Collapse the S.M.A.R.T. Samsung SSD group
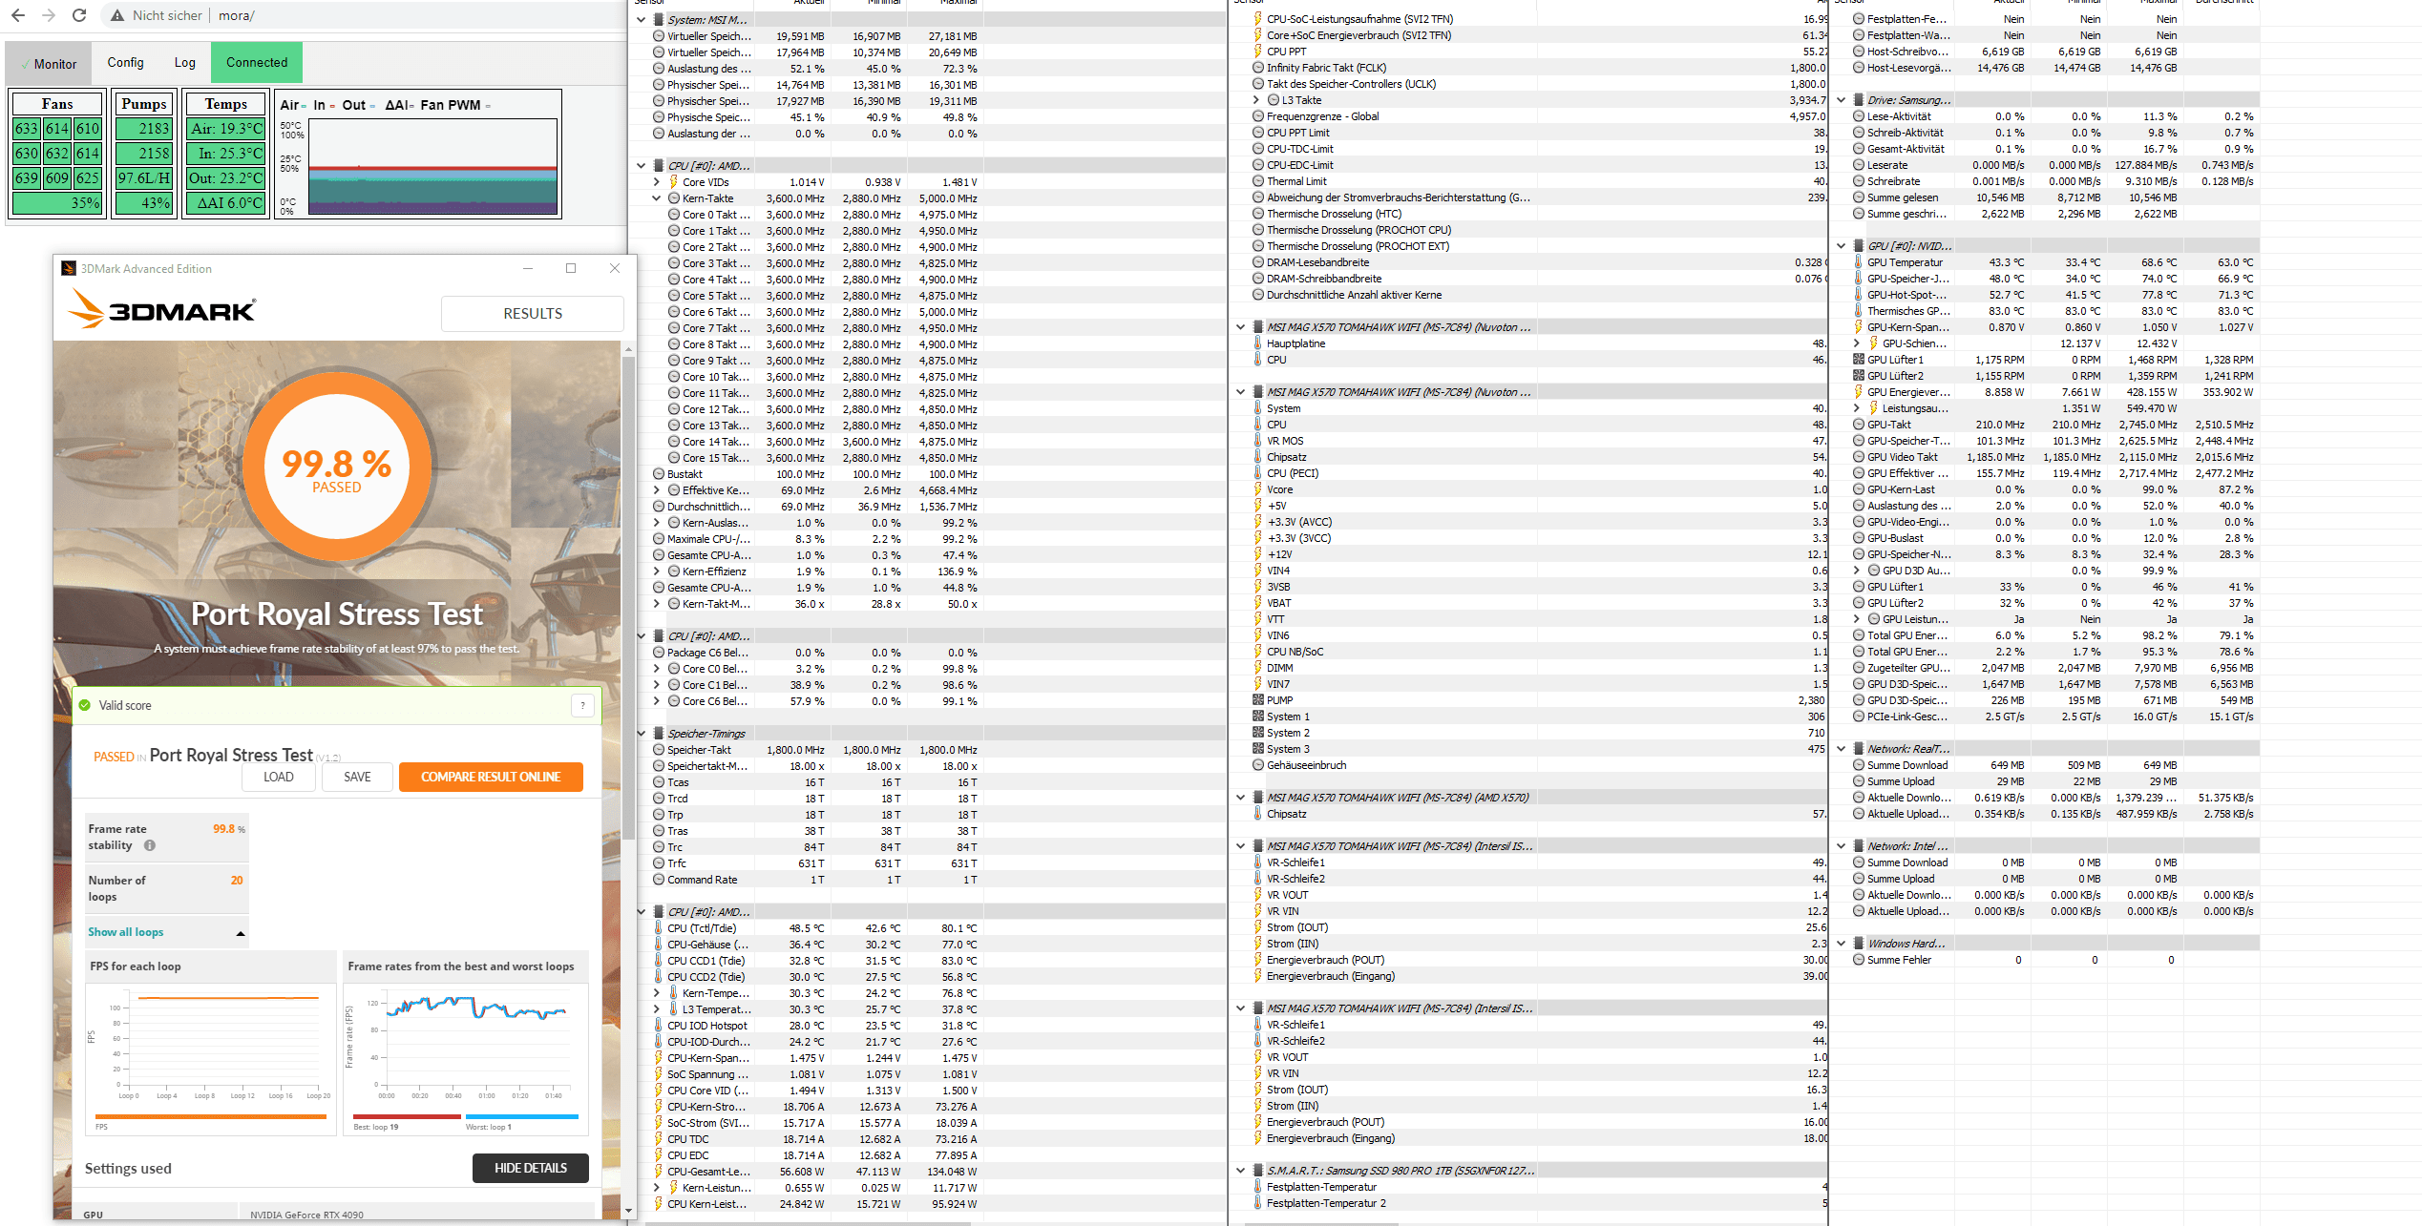This screenshot has height=1226, width=2422. click(1241, 1171)
